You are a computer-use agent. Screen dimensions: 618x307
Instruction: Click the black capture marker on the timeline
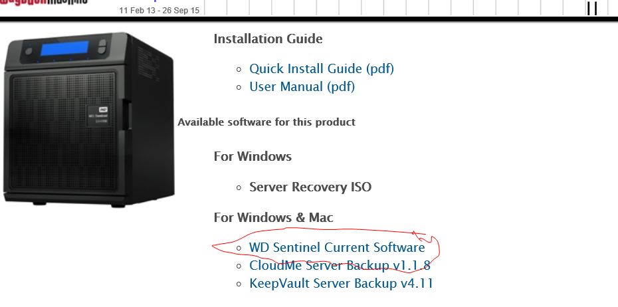click(591, 8)
